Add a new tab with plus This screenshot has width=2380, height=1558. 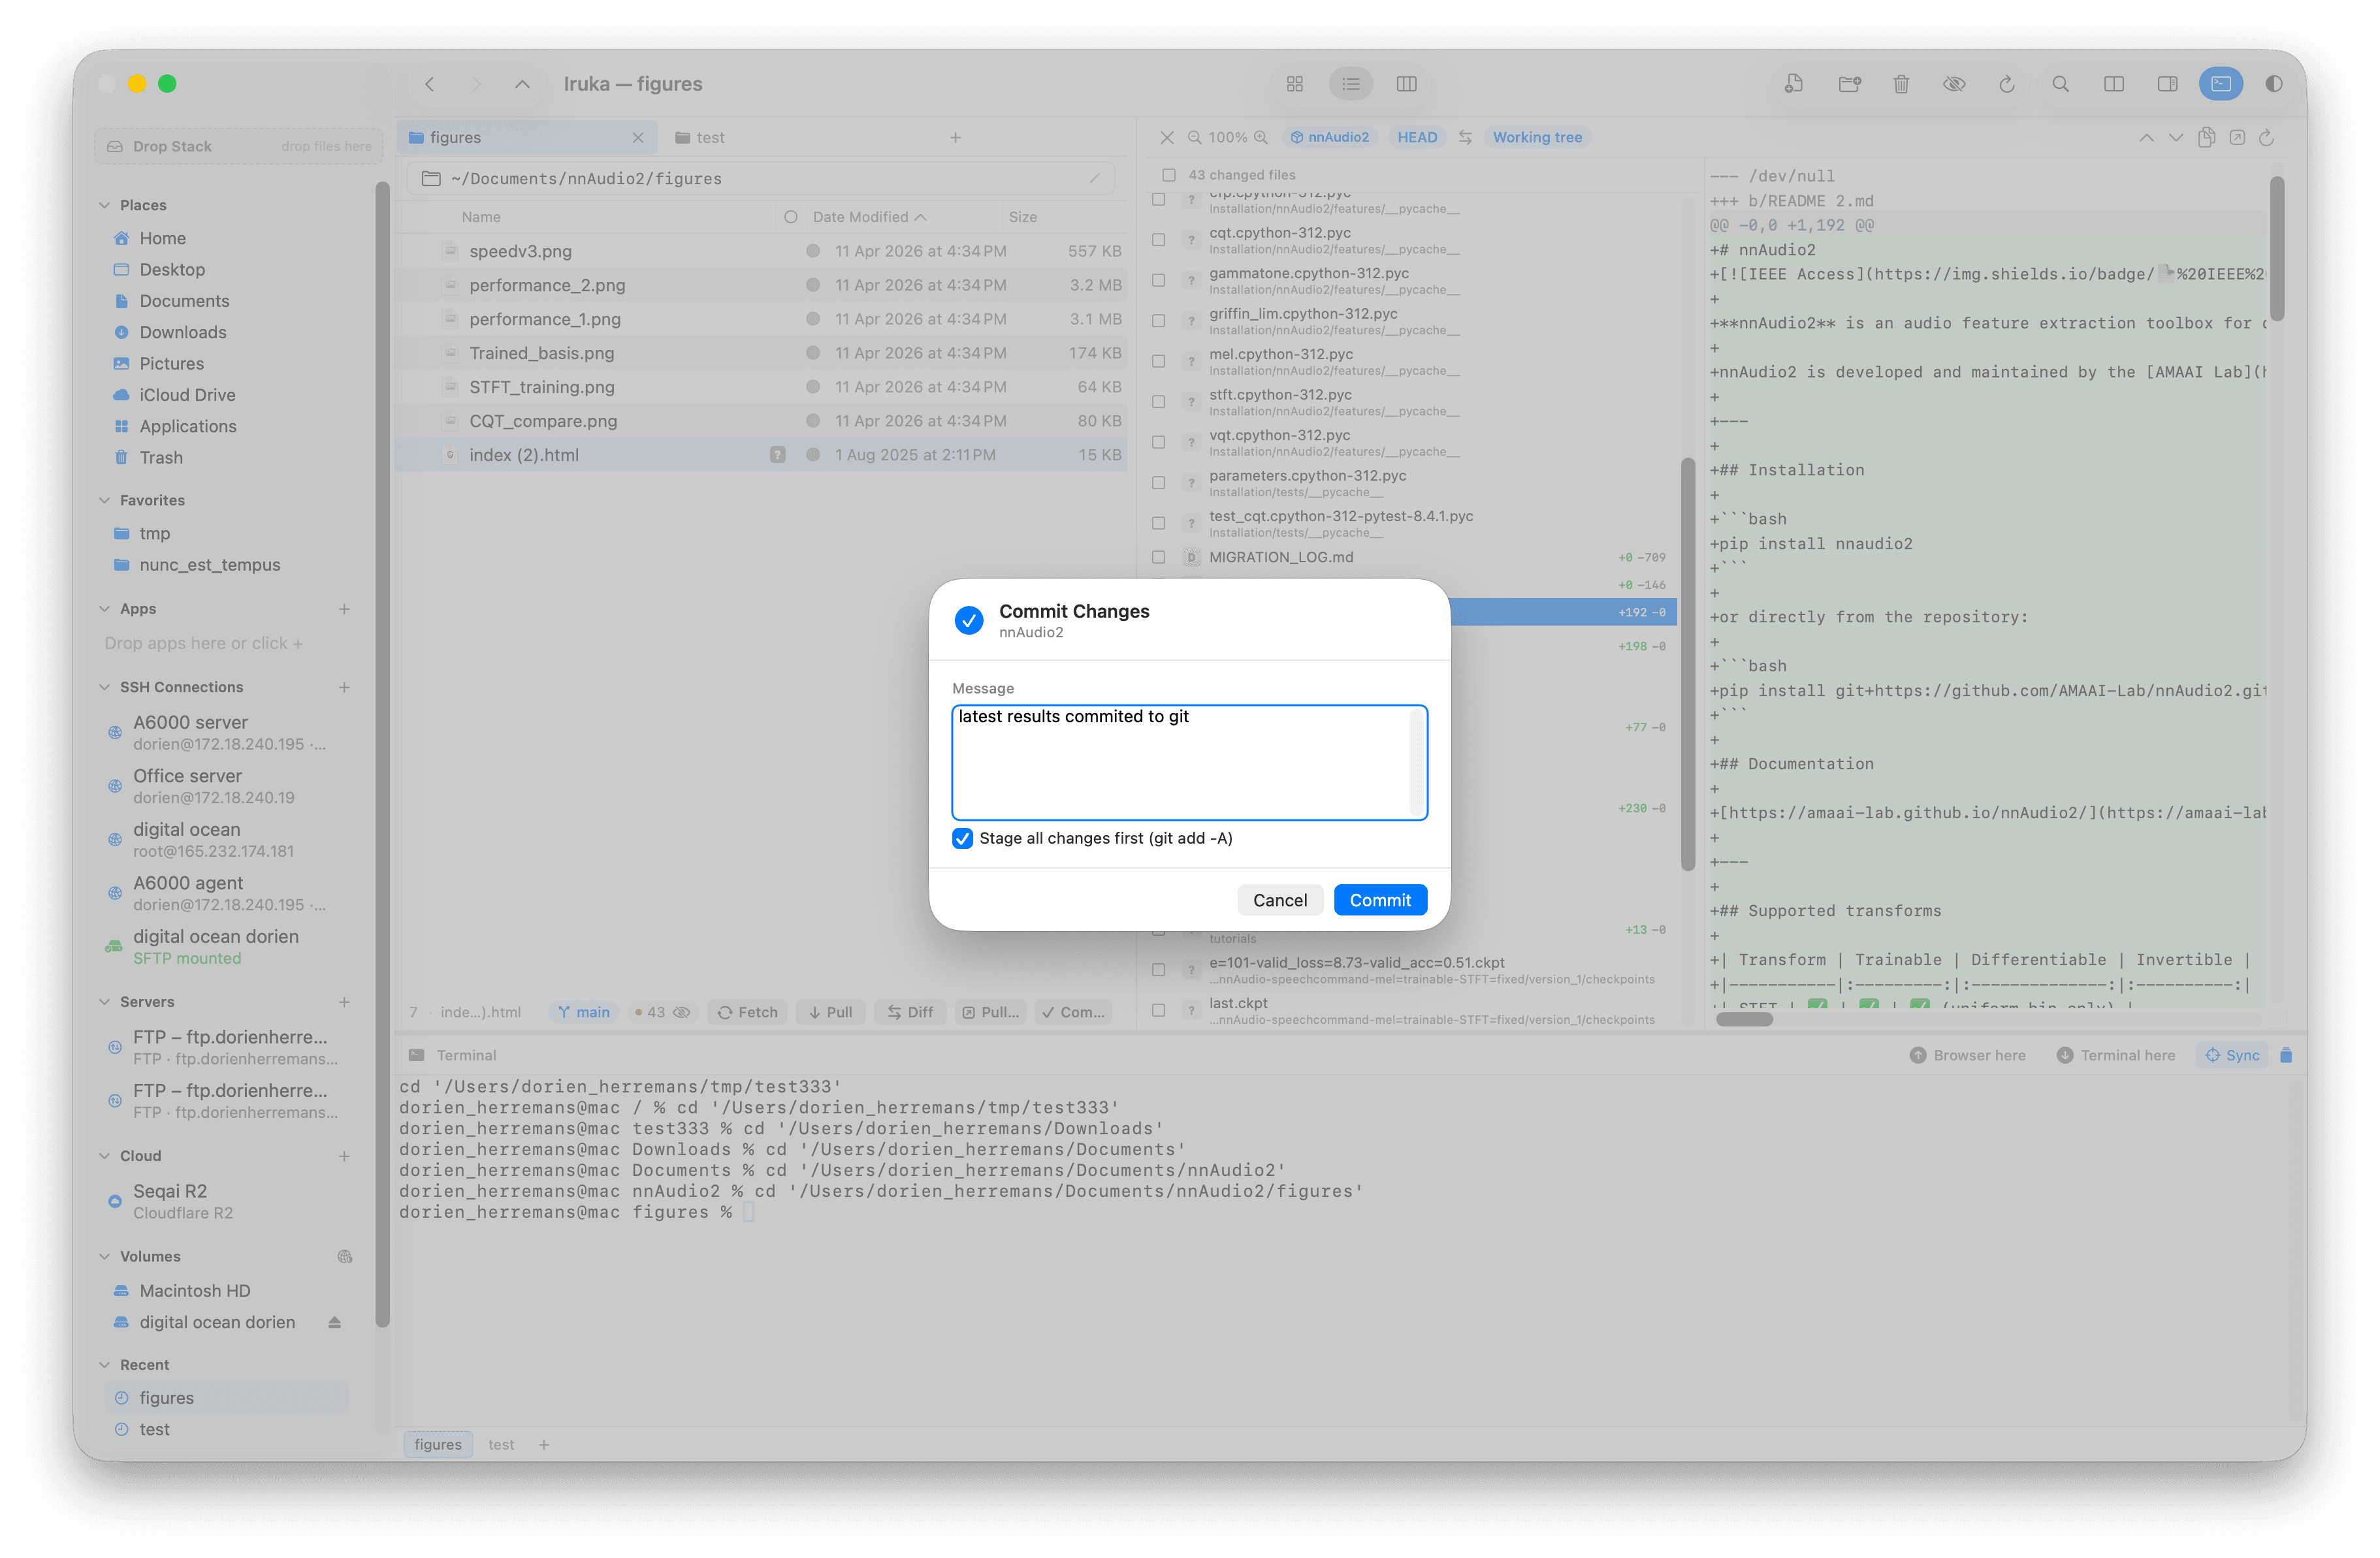point(955,137)
